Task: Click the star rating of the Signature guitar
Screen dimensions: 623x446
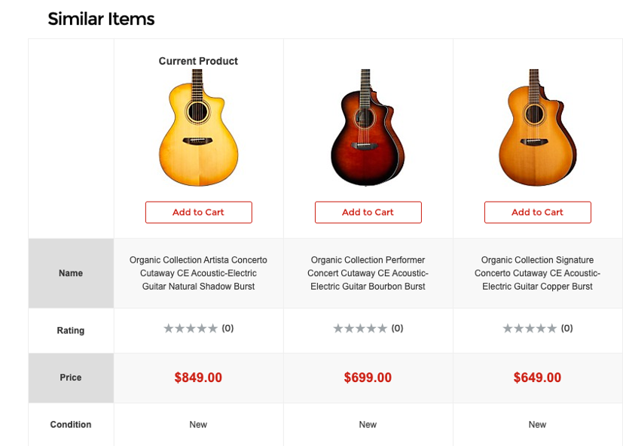Action: click(x=530, y=329)
